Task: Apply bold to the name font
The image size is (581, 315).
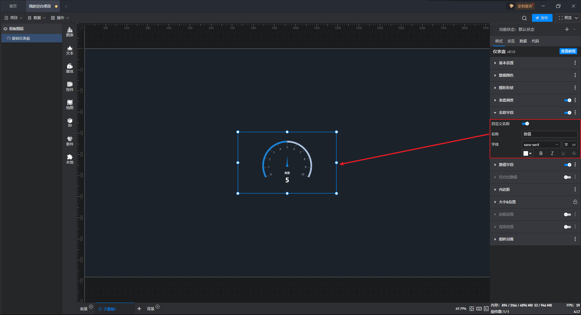Action: point(541,153)
